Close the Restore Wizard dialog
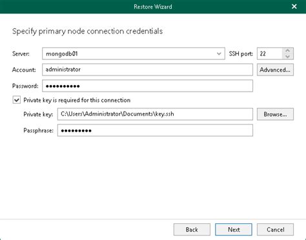The image size is (306, 240). pyautogui.click(x=294, y=6)
